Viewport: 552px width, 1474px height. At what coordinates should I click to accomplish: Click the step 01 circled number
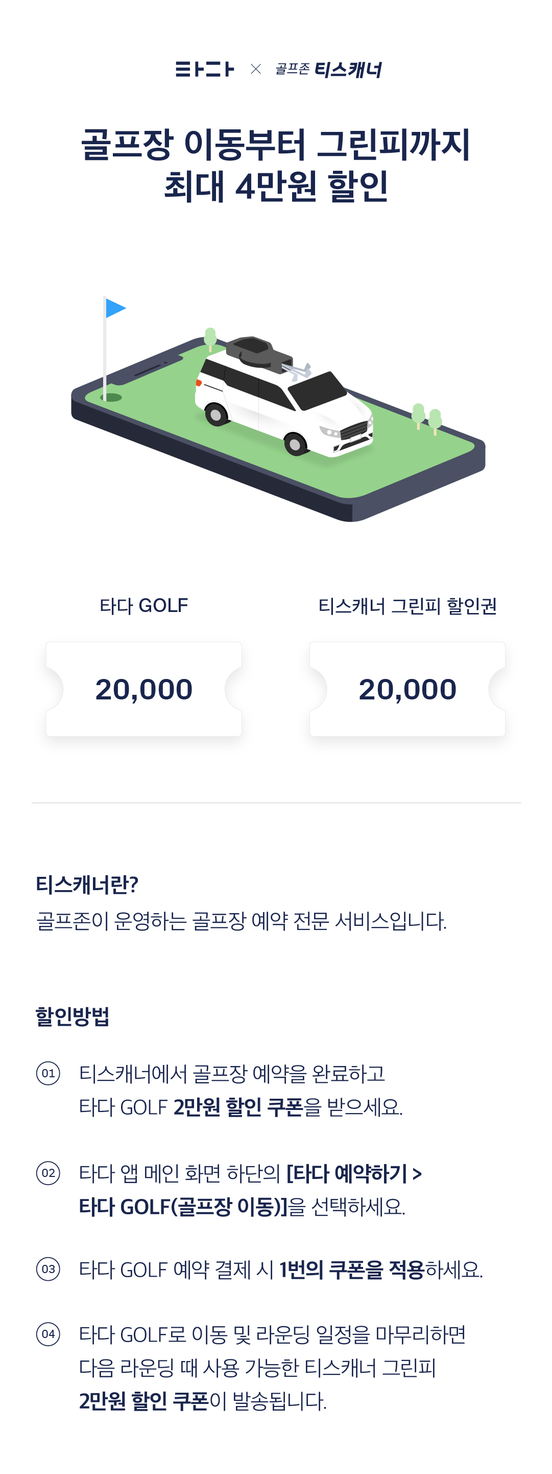coord(48,1073)
